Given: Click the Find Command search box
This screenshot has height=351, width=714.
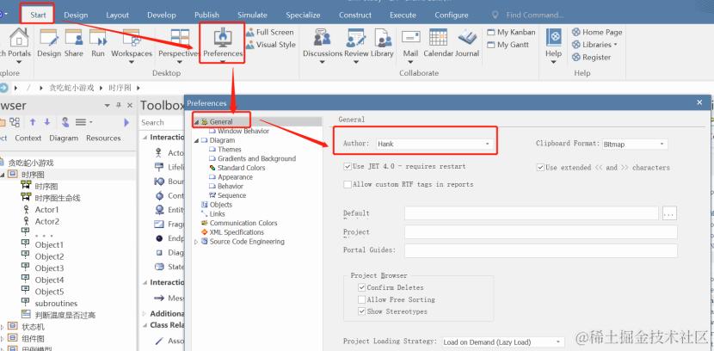Looking at the screenshot, I should tap(535, 15).
